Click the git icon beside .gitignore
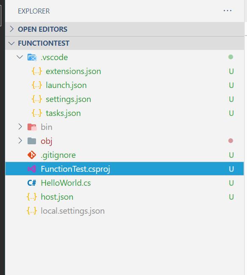 click(x=32, y=155)
